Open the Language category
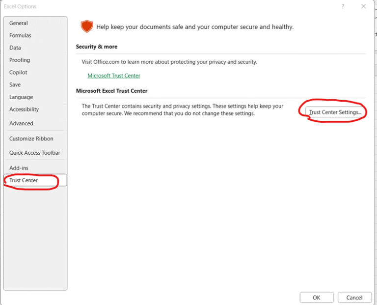The image size is (377, 305). click(x=21, y=97)
